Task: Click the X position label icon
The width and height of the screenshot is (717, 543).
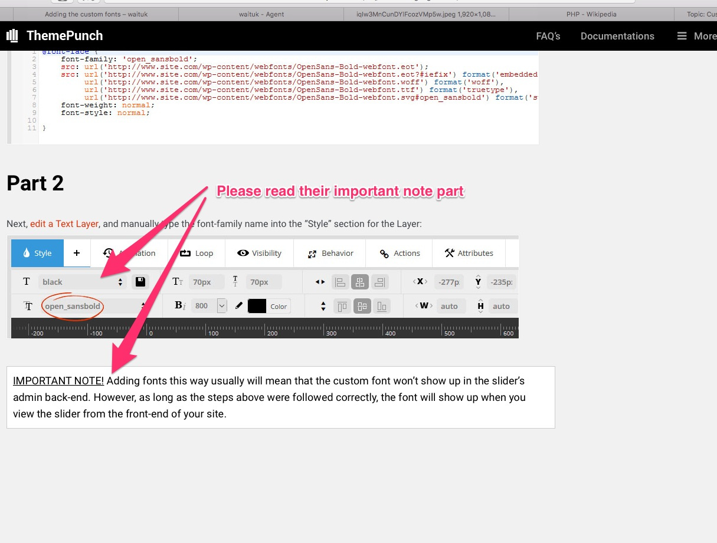Action: [420, 282]
